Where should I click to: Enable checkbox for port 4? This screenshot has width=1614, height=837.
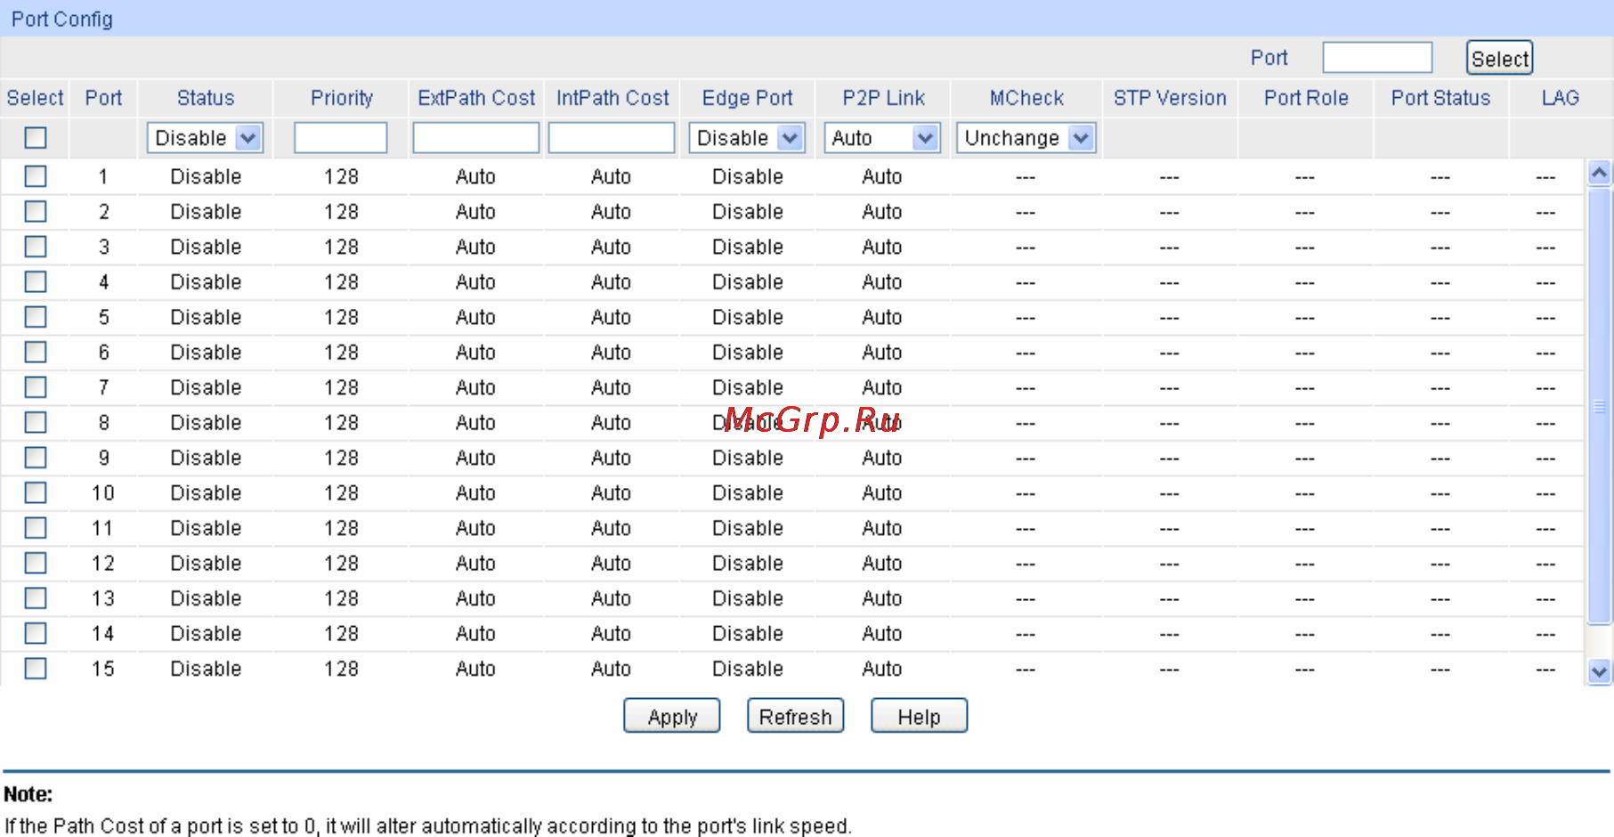click(36, 282)
